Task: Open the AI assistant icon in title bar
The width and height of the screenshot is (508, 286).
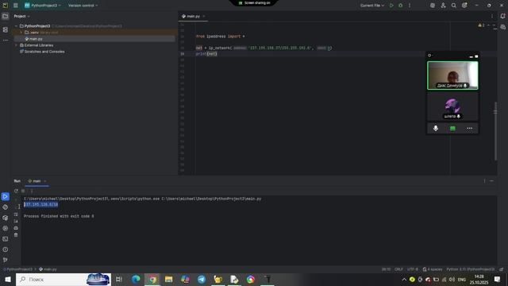Action: coord(432,6)
